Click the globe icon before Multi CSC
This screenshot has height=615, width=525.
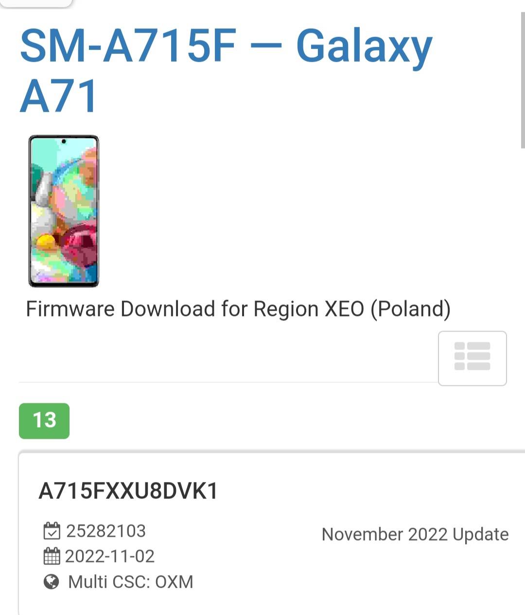(x=51, y=581)
